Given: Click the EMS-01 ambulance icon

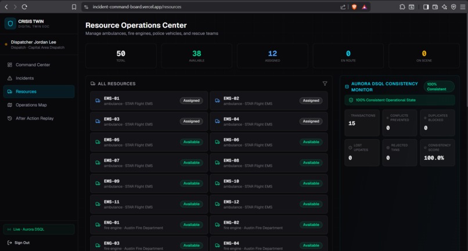Looking at the screenshot, I should click(98, 101).
